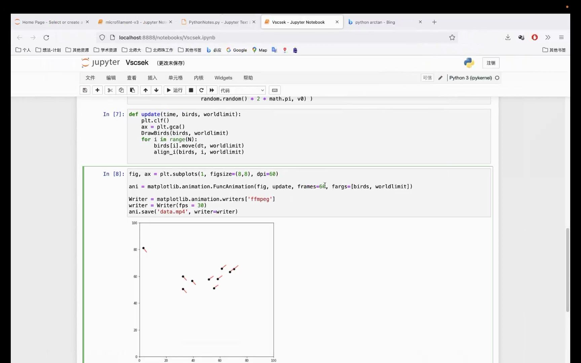Image resolution: width=581 pixels, height=363 pixels.
Task: Go back with the browser back arrow
Action: click(20, 37)
